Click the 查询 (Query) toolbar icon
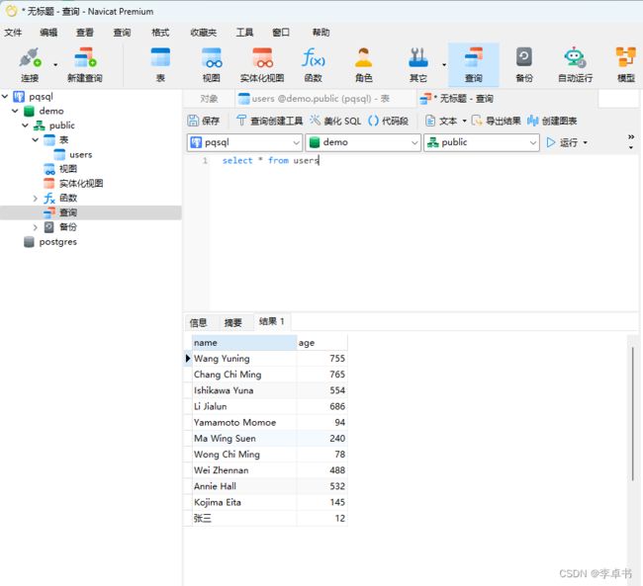This screenshot has width=643, height=586. (473, 65)
